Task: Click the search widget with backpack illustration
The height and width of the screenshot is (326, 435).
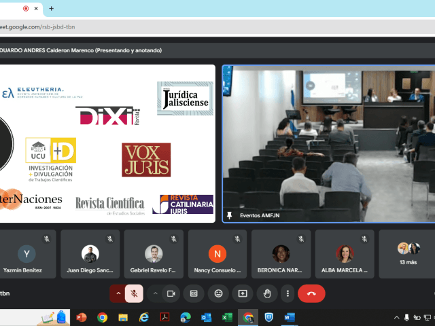Action: [x=35, y=318]
